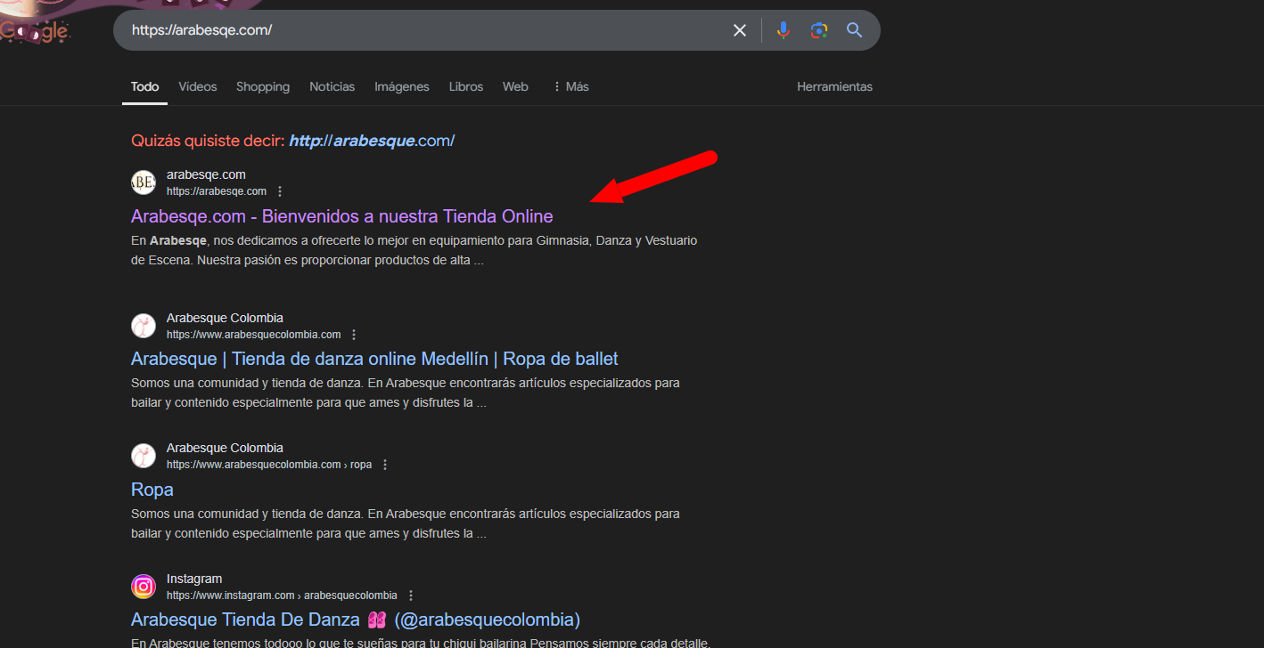Open Google Lens image search icon
Screen dimensions: 1264x648
[819, 30]
